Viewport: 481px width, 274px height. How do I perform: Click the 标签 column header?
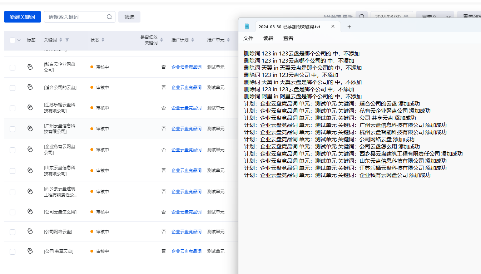[31, 40]
